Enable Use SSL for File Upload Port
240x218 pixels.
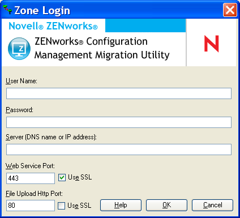coord(61,206)
